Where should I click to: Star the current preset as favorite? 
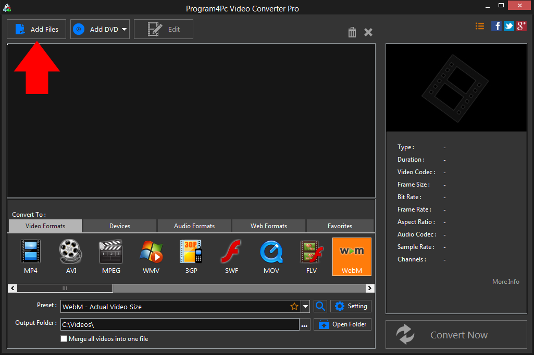click(x=294, y=306)
